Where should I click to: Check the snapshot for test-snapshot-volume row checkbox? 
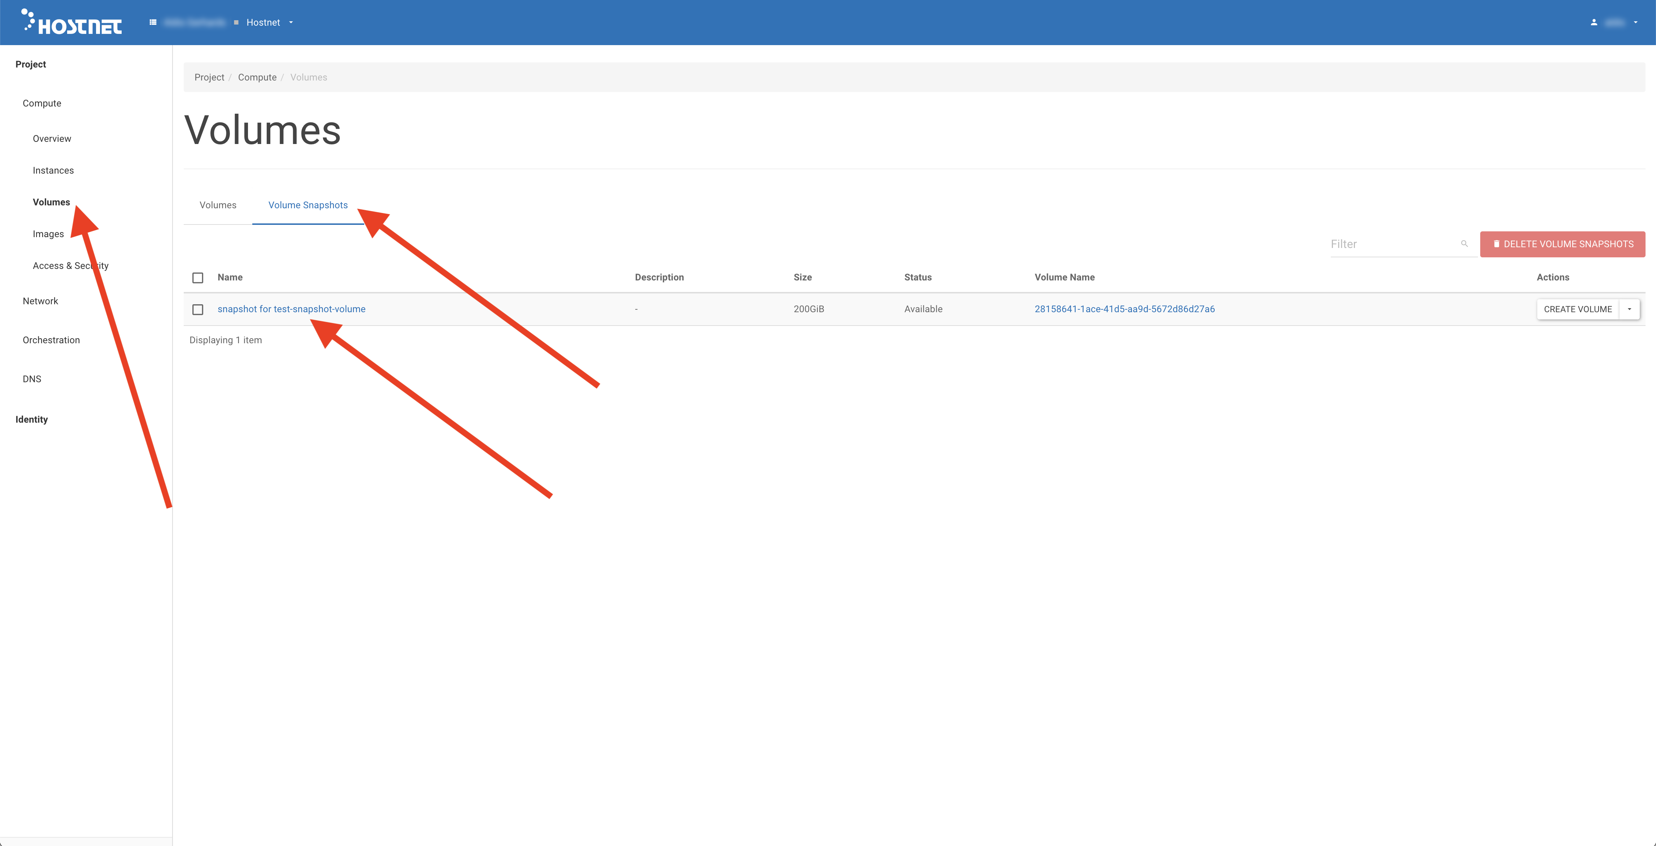[x=197, y=309]
